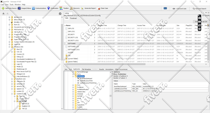
Task: Click the Generate Report icon
Action: tap(82, 8)
